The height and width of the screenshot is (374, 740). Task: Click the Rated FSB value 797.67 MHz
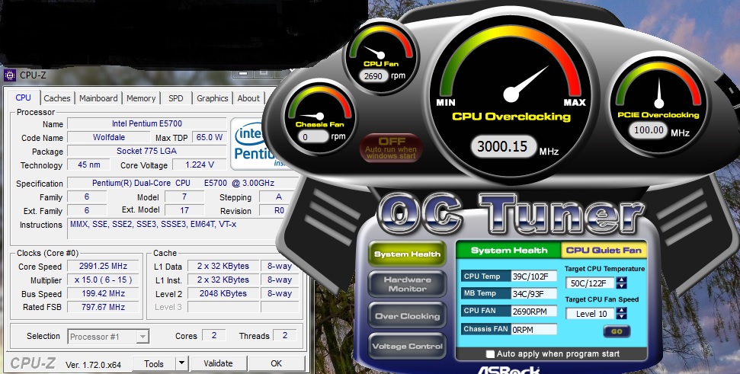point(104,307)
